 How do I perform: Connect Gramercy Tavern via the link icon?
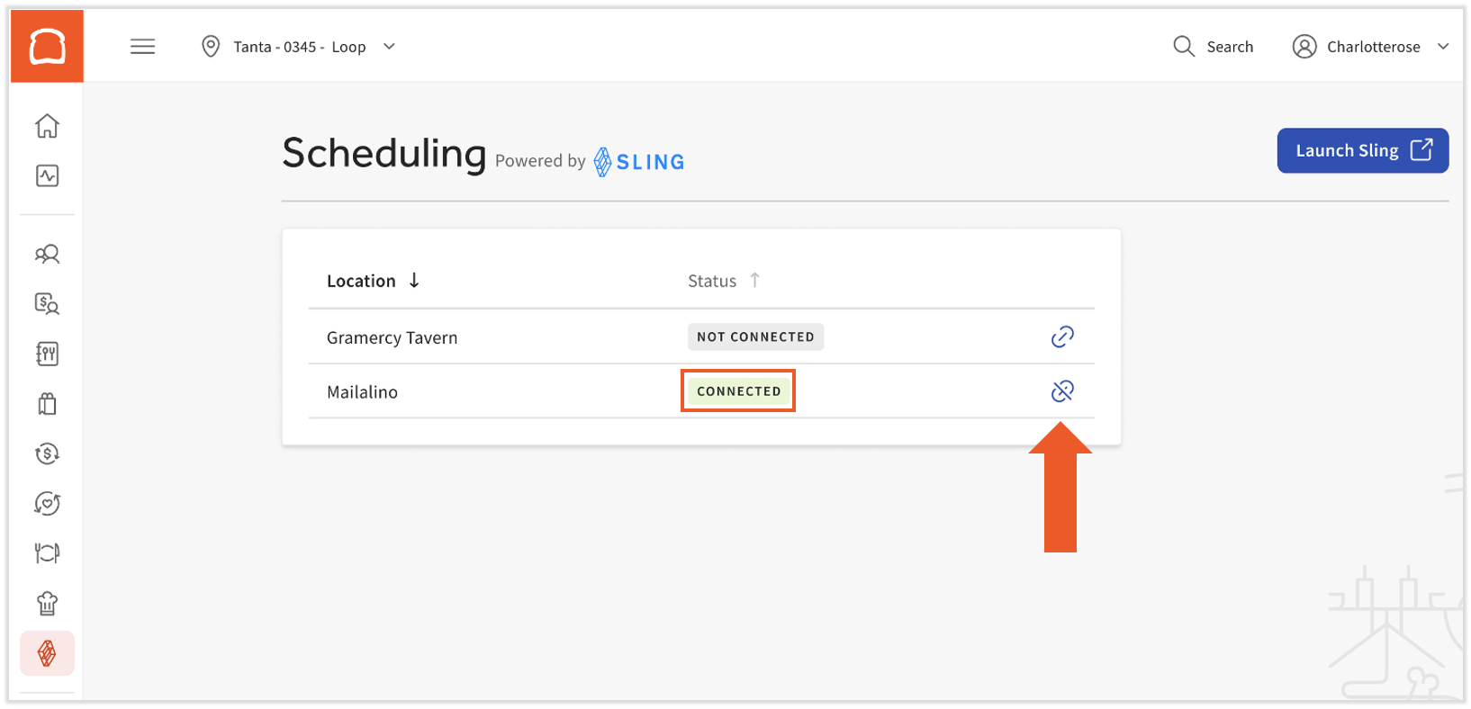coord(1061,337)
